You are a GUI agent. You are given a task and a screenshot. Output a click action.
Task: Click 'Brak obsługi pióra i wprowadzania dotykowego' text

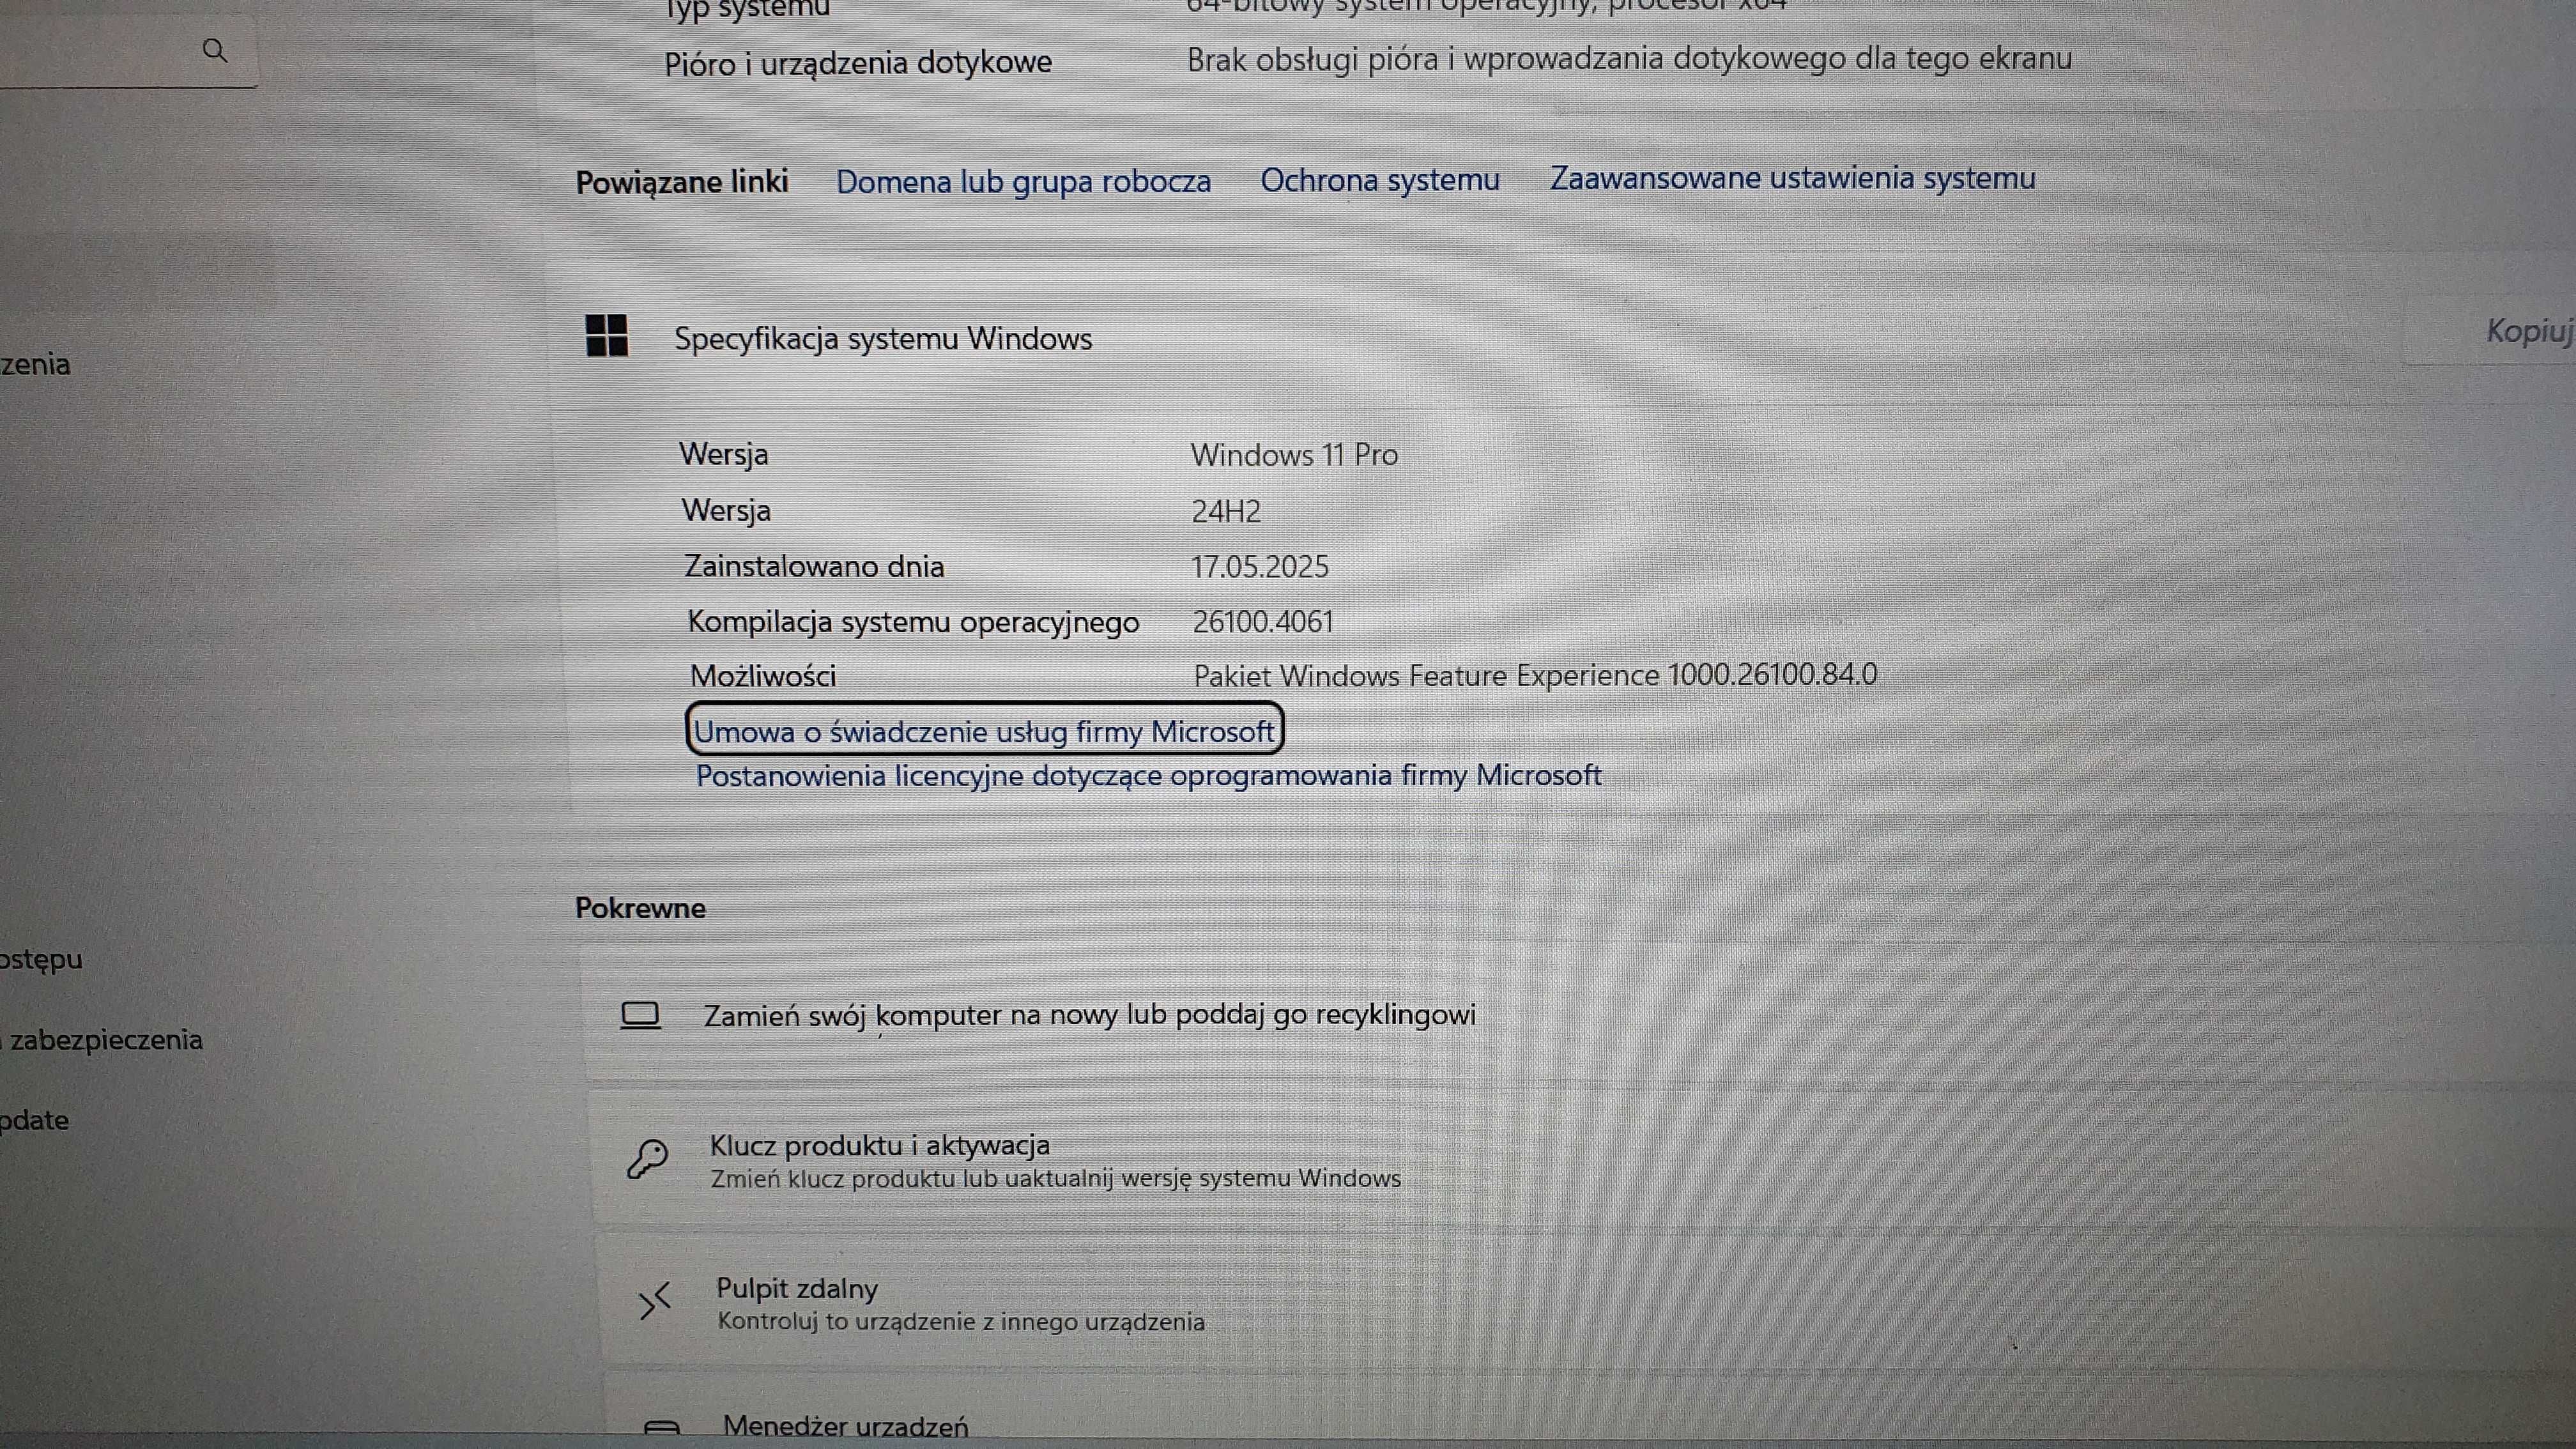point(1629,59)
